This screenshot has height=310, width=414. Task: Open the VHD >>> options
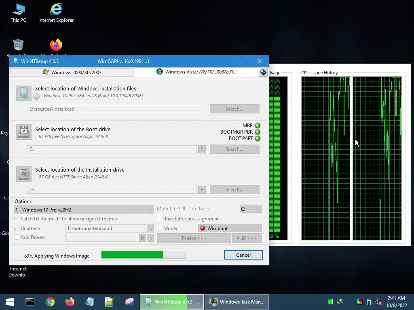pos(247,238)
